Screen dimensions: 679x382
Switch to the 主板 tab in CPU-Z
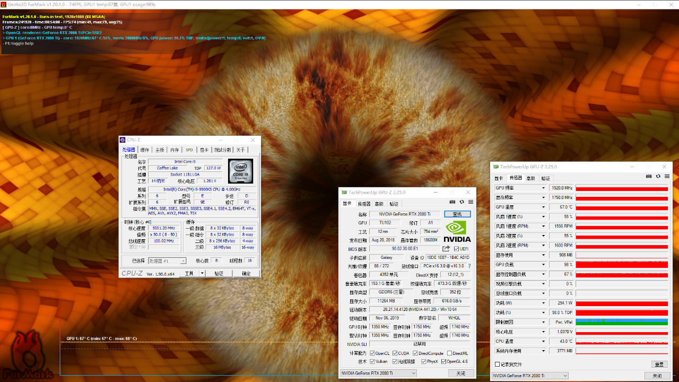[160, 150]
